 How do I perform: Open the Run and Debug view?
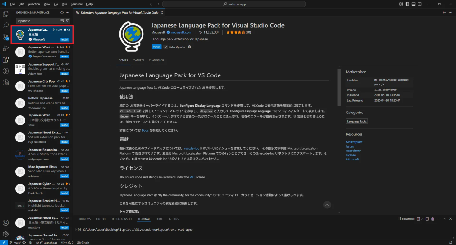(x=6, y=48)
